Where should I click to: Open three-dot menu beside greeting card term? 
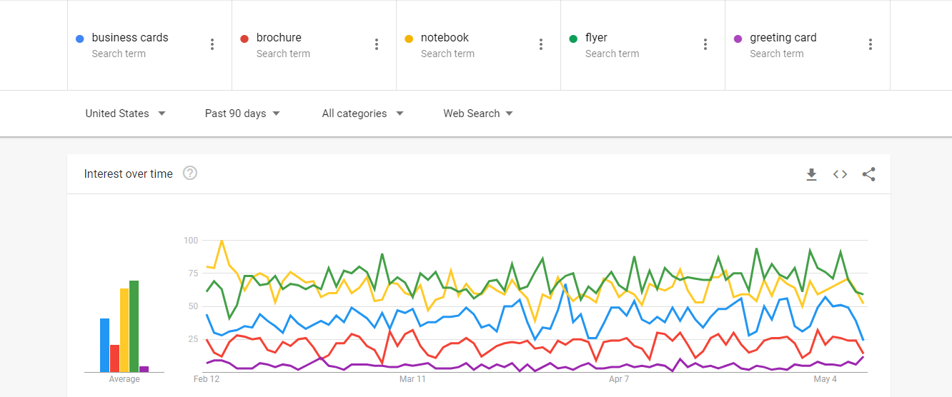(871, 44)
